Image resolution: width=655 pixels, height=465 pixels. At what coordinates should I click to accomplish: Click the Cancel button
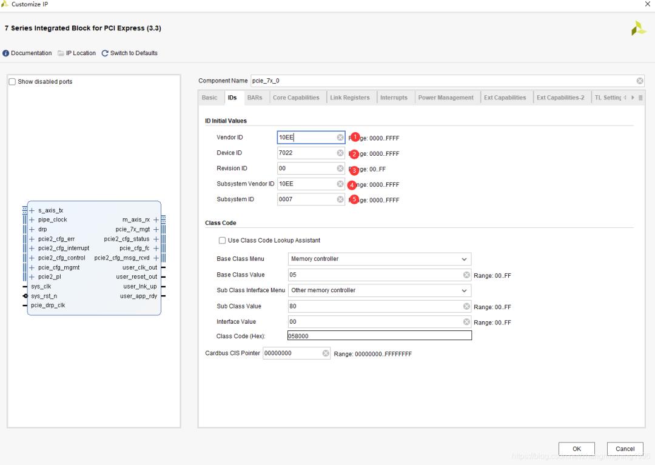625,449
